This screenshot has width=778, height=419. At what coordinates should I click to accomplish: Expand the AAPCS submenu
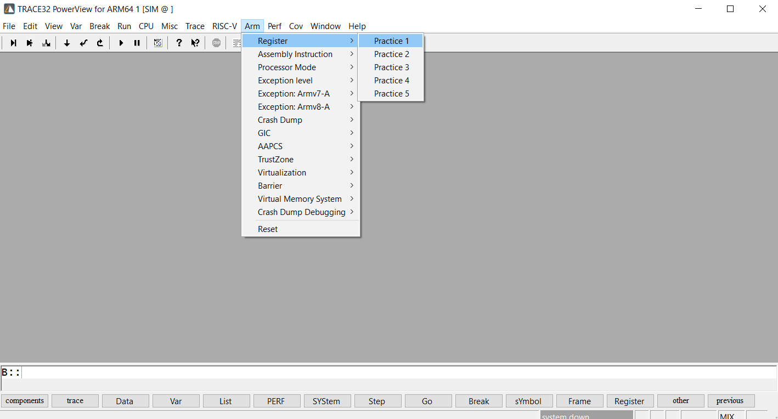click(x=301, y=146)
